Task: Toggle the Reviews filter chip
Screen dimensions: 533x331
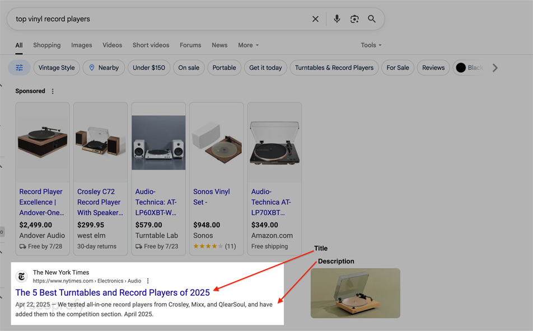Action: (x=433, y=68)
